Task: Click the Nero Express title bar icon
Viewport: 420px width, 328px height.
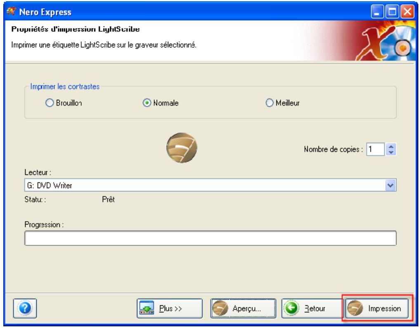Action: tap(11, 12)
